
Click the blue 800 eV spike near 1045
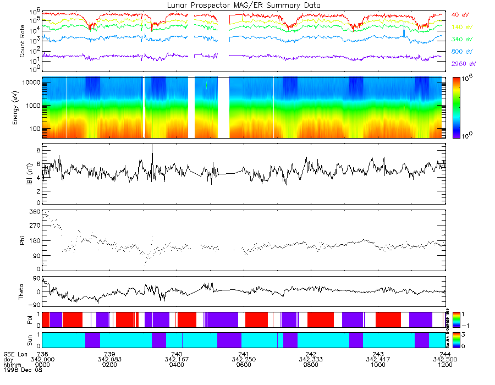click(x=404, y=30)
